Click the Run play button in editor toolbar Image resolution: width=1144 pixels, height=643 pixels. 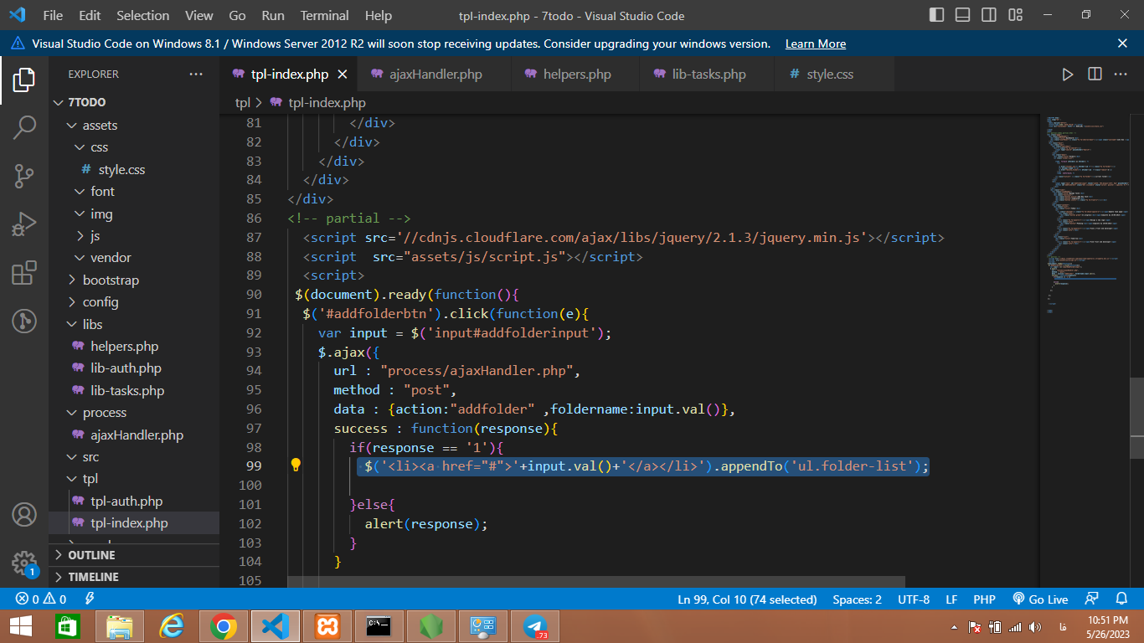point(1067,75)
